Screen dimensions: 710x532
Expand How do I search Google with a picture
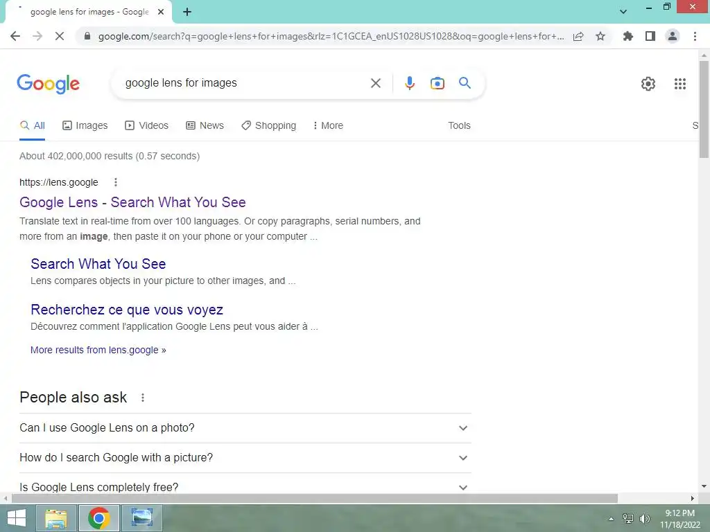(x=245, y=458)
